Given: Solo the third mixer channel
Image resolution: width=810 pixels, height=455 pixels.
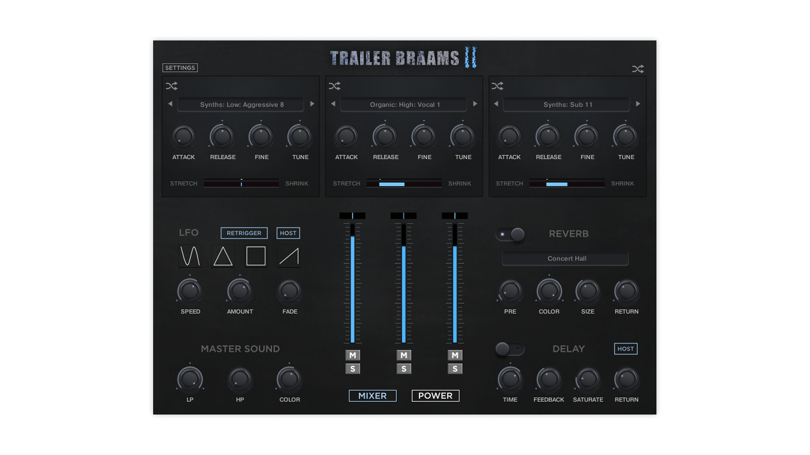Looking at the screenshot, I should [x=455, y=369].
